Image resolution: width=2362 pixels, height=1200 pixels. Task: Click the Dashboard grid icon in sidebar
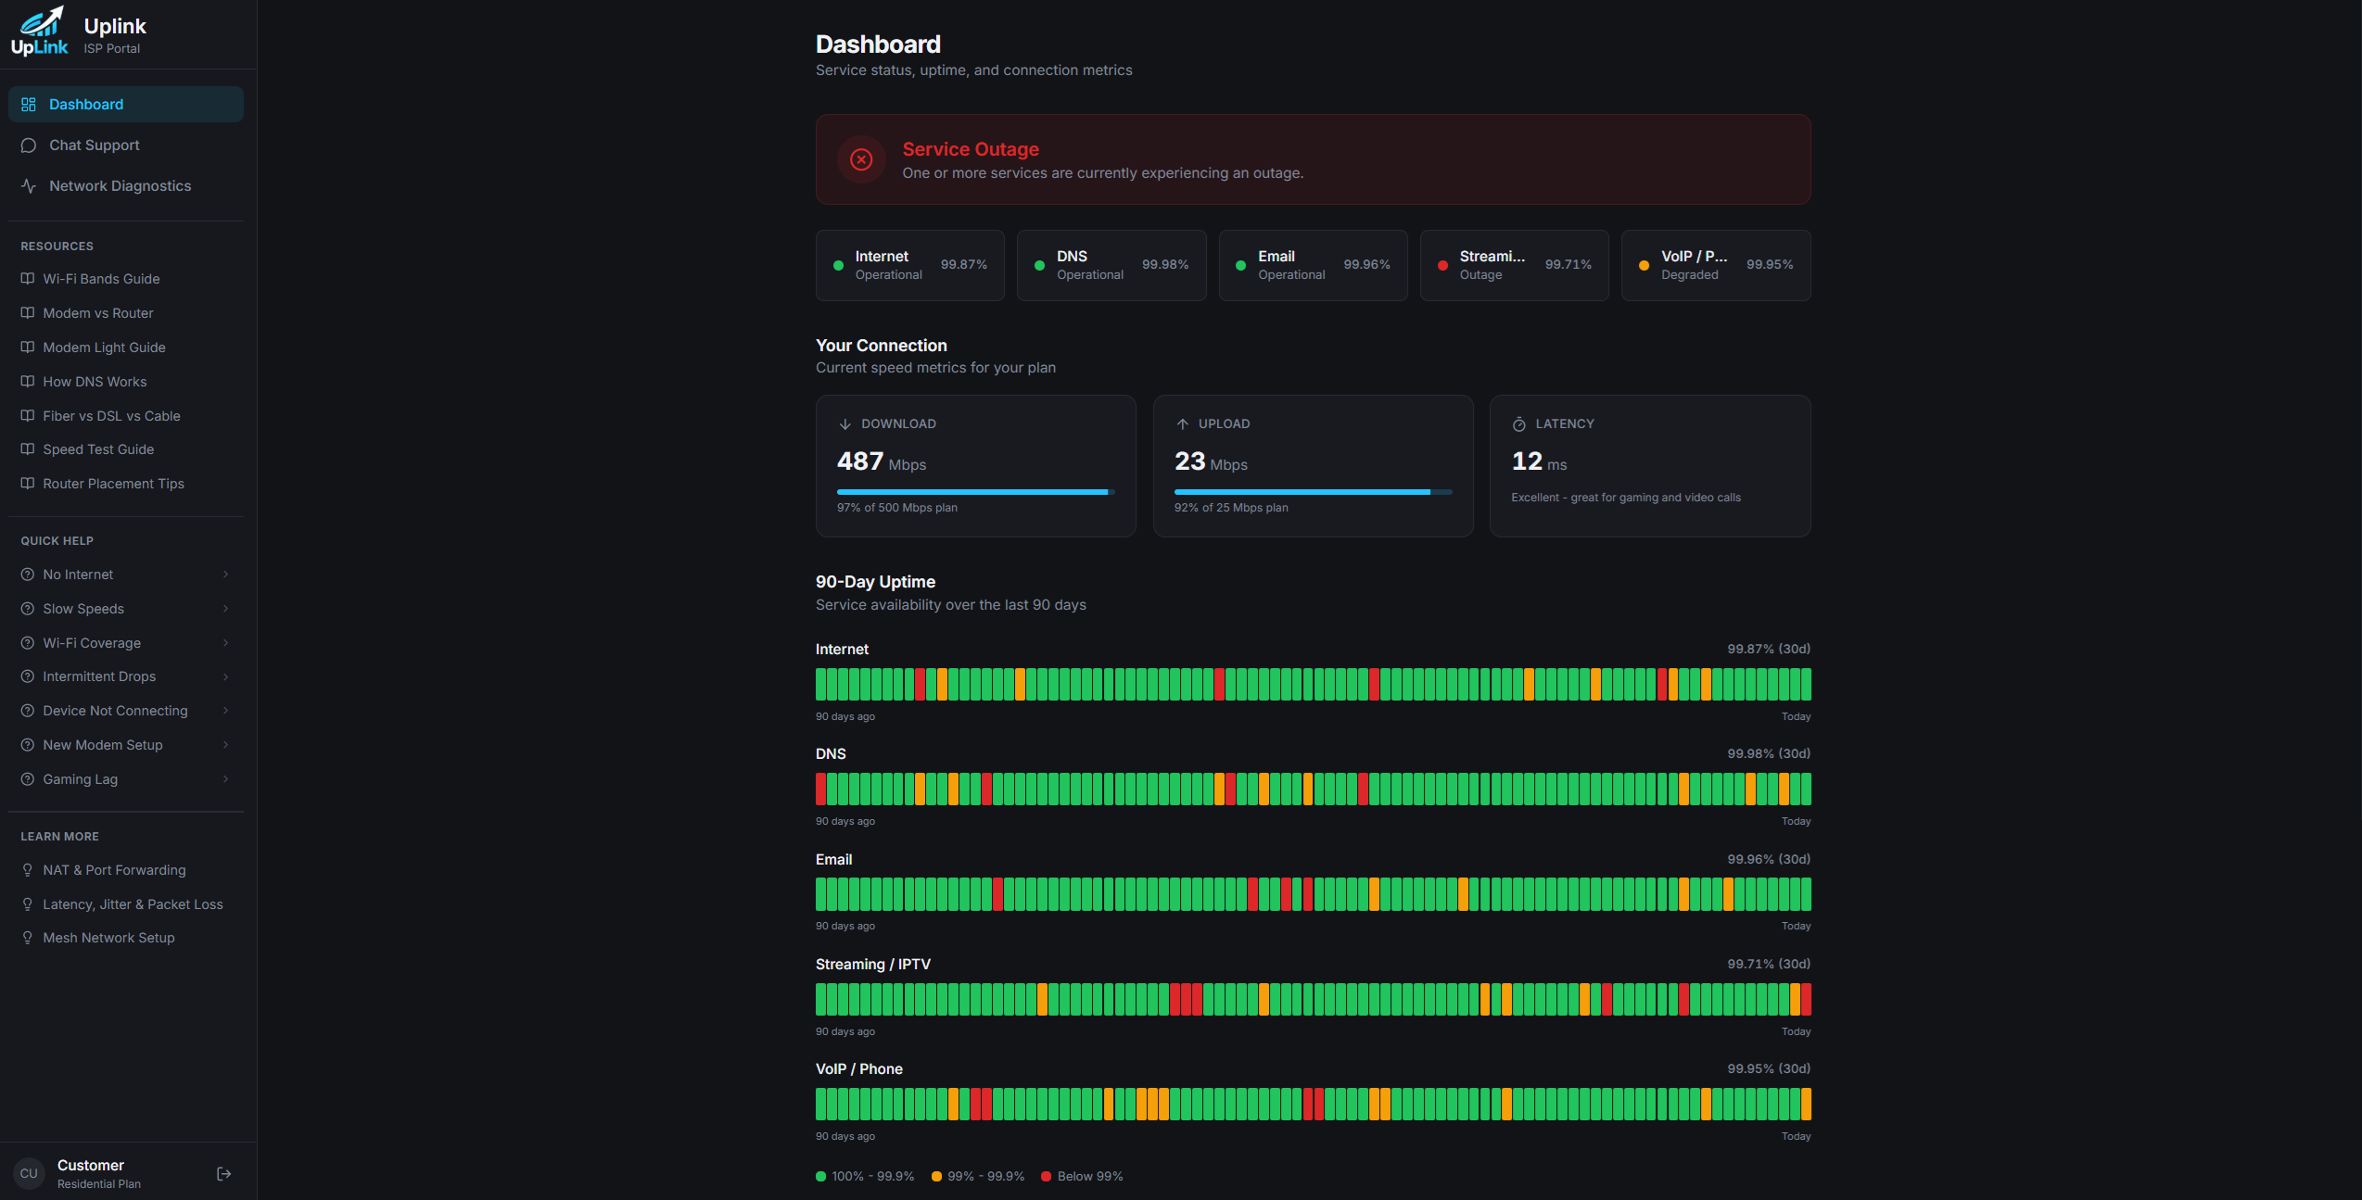coord(29,105)
